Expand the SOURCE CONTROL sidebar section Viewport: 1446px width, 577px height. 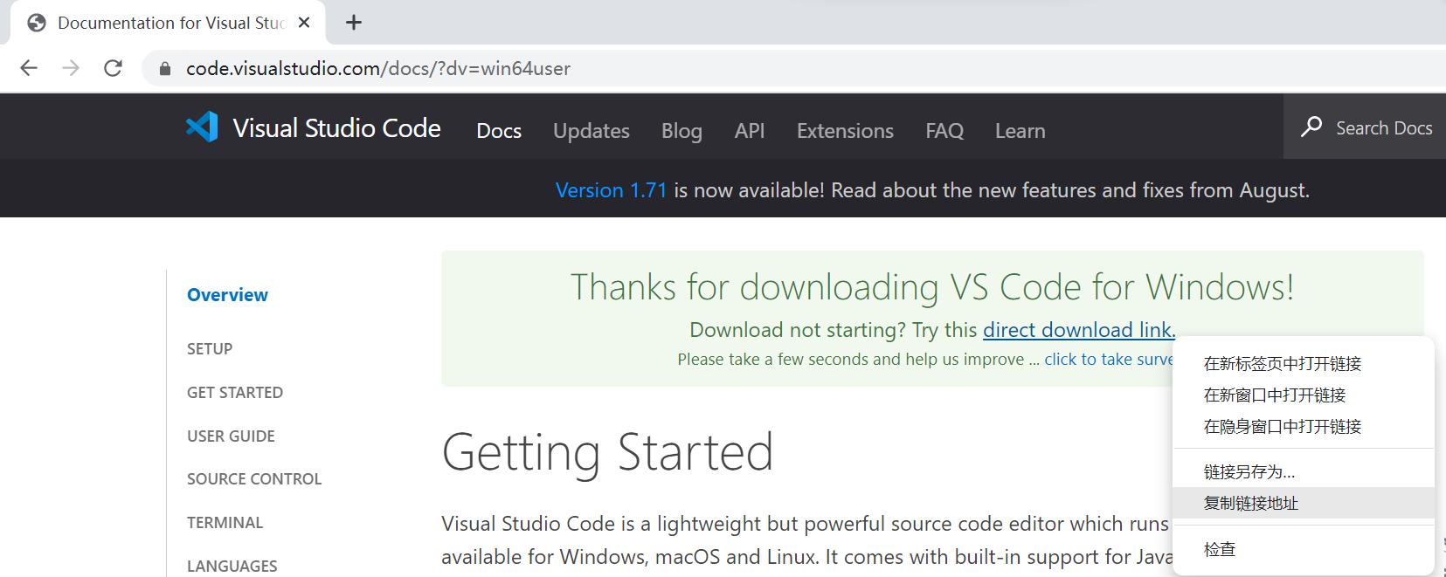254,479
